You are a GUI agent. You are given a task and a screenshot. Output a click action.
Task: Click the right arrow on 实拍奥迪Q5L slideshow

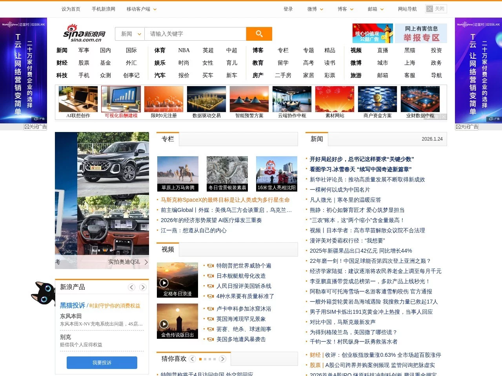pyautogui.click(x=146, y=262)
